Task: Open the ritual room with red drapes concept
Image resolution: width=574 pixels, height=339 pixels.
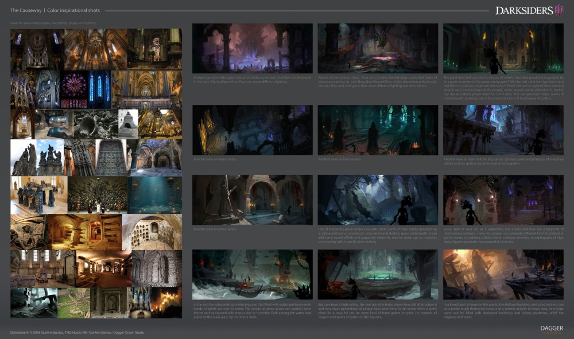Action: (x=377, y=48)
